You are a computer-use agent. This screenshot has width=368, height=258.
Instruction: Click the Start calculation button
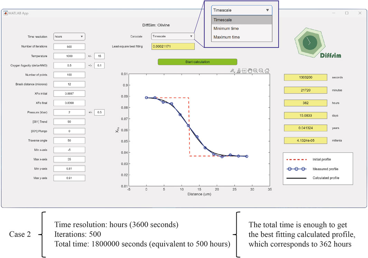[197, 62]
